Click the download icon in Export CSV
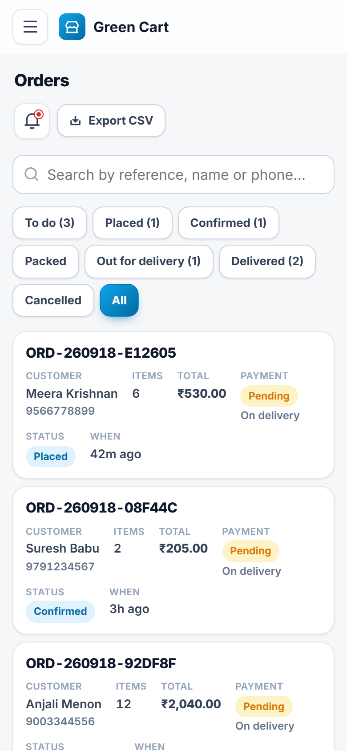Viewport: 347px width, 751px height. (76, 121)
